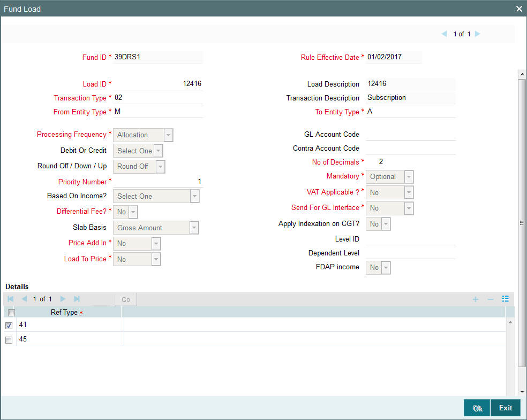Click the To Entity Type field
Screen dimensions: 527x420
(411, 112)
